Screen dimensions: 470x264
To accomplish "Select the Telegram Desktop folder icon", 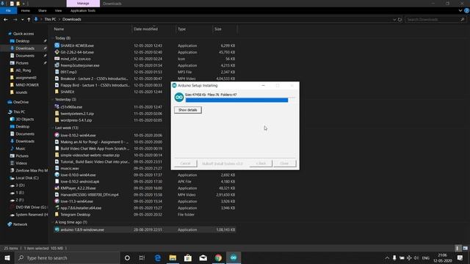I will click(x=57, y=215).
